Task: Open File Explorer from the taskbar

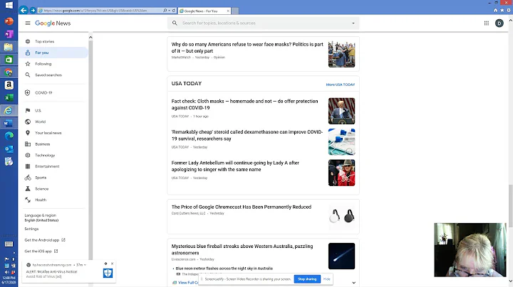Action: point(9,47)
